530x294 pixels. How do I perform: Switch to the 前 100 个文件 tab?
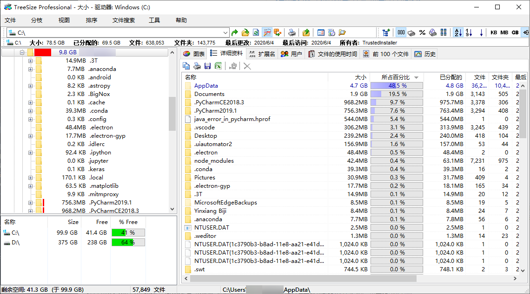pyautogui.click(x=386, y=54)
